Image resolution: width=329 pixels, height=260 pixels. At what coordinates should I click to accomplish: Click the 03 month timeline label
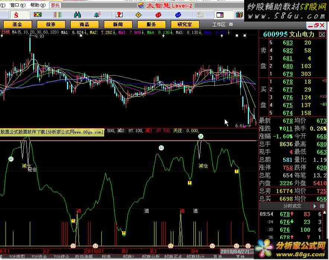coord(153,251)
